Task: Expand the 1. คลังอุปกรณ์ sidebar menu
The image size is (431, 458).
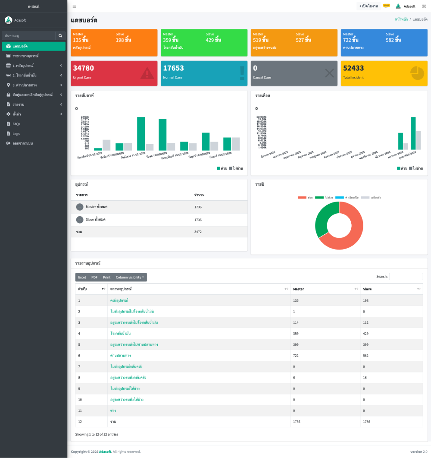Action: pos(34,66)
